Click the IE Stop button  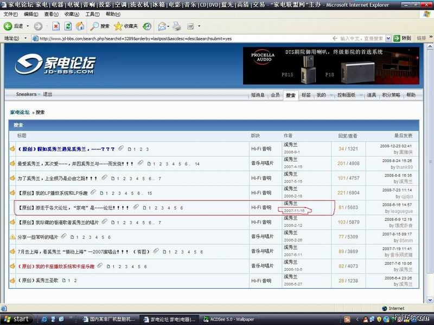56,26
